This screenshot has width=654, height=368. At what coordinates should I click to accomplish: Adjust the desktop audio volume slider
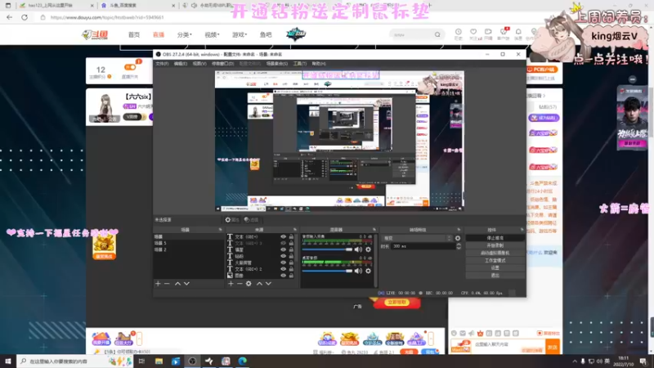pyautogui.click(x=328, y=271)
